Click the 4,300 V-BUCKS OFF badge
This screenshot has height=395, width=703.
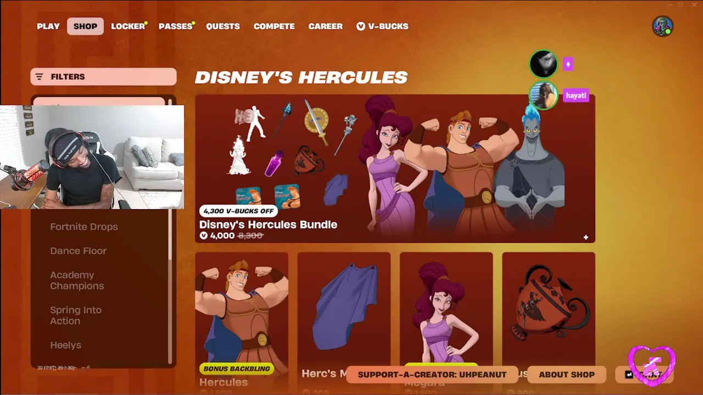[238, 211]
